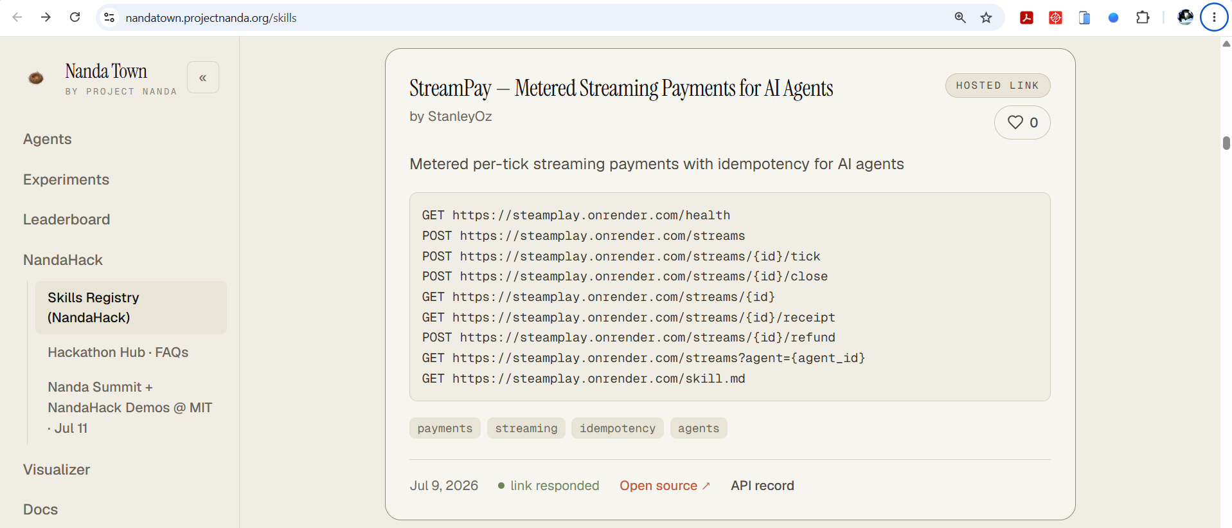This screenshot has width=1232, height=528.
Task: Open the Agents section in the sidebar
Action: point(48,139)
